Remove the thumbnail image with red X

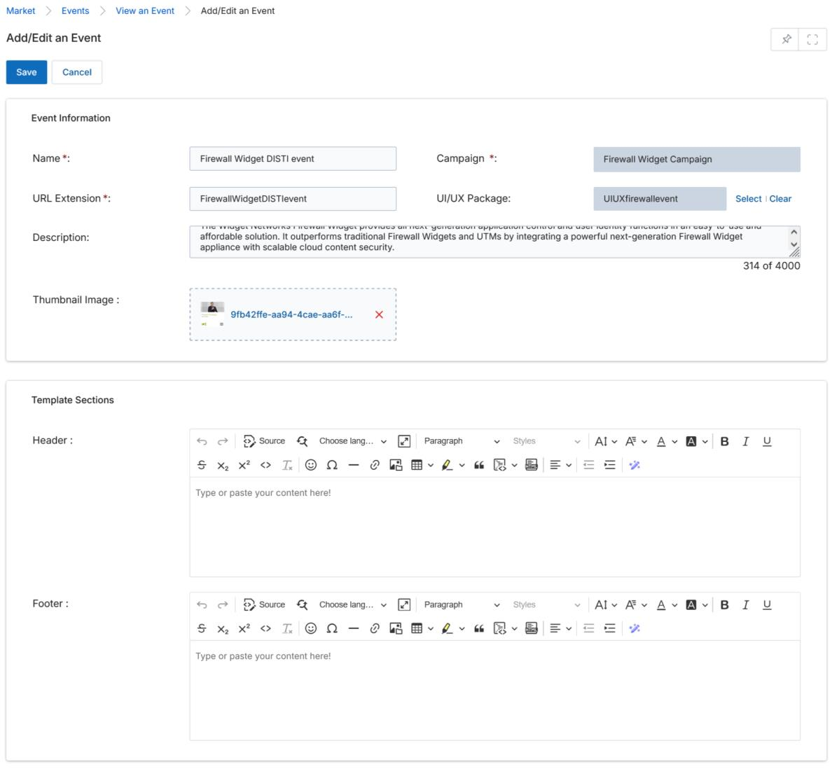[x=379, y=314]
